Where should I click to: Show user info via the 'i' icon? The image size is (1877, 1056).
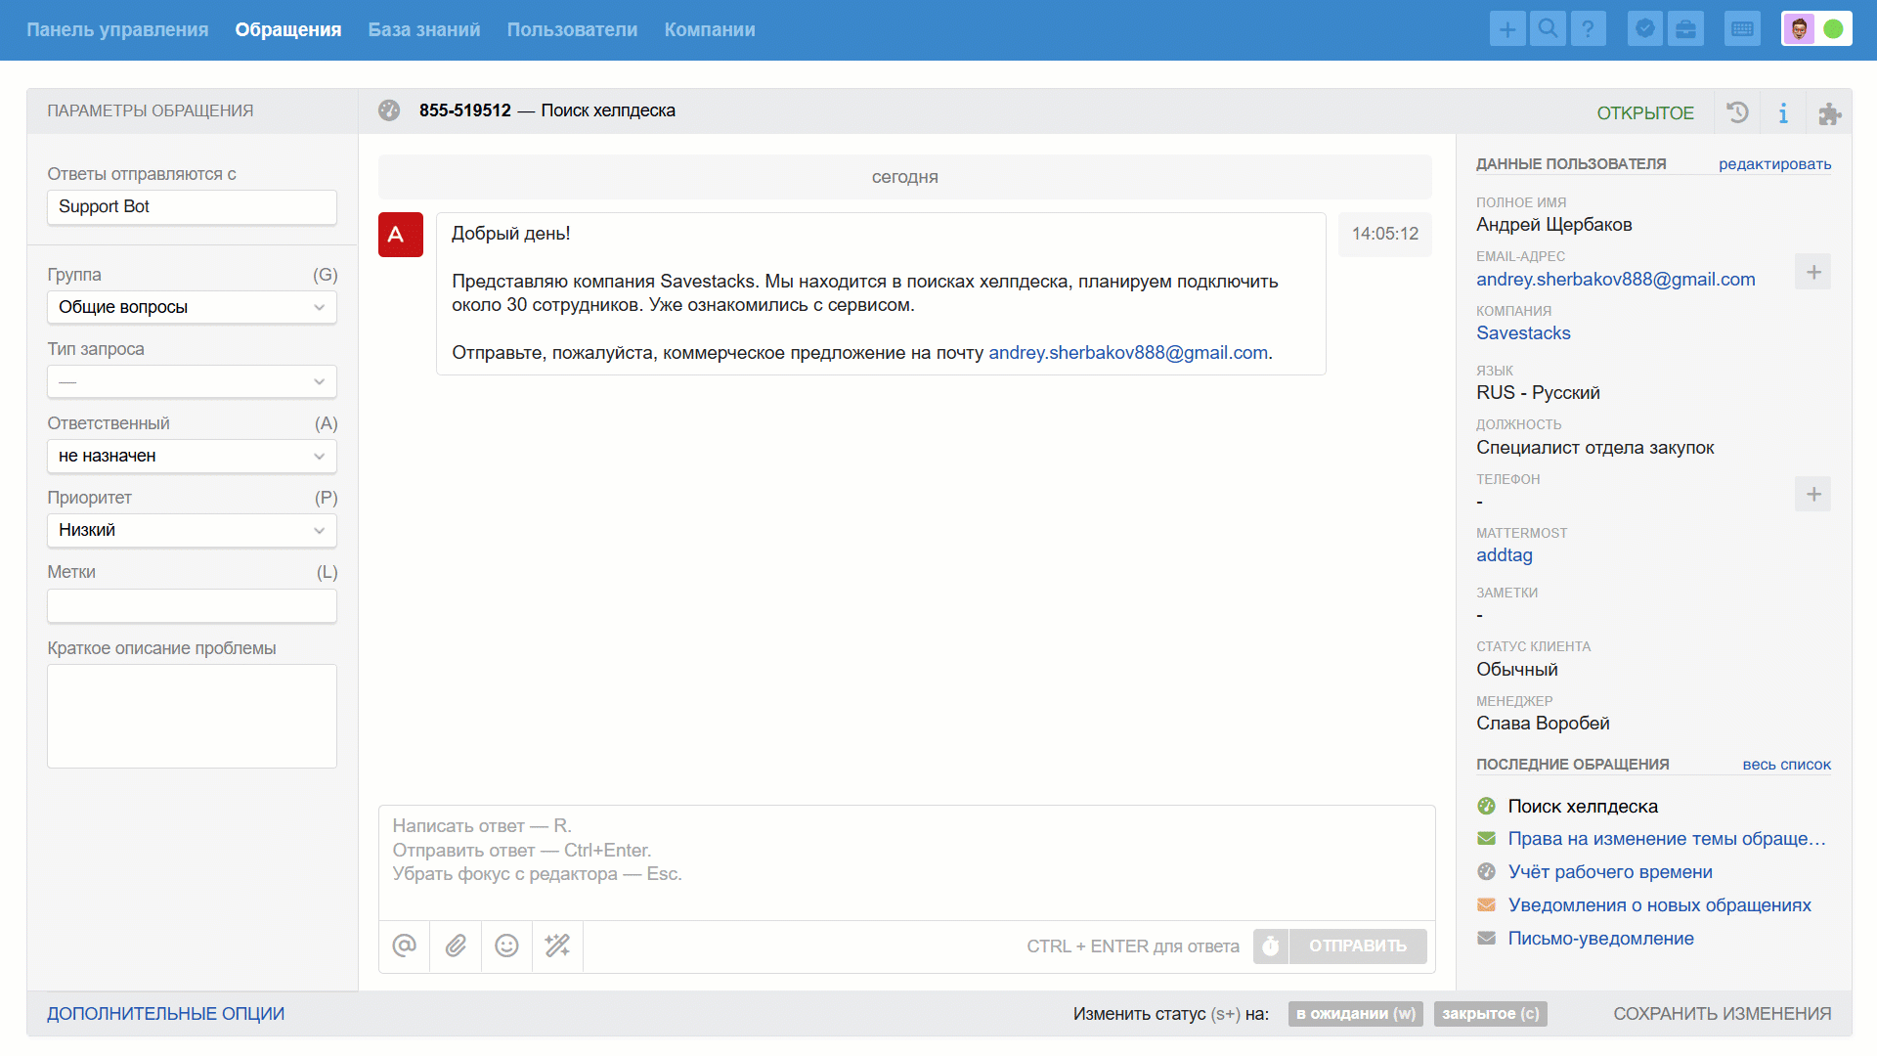click(x=1783, y=112)
